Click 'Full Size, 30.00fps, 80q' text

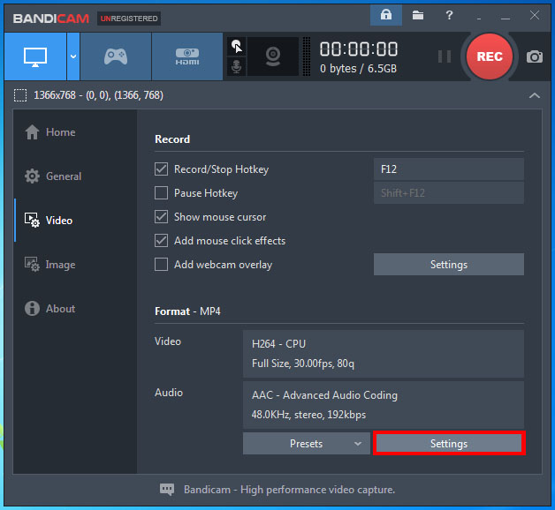coord(303,364)
